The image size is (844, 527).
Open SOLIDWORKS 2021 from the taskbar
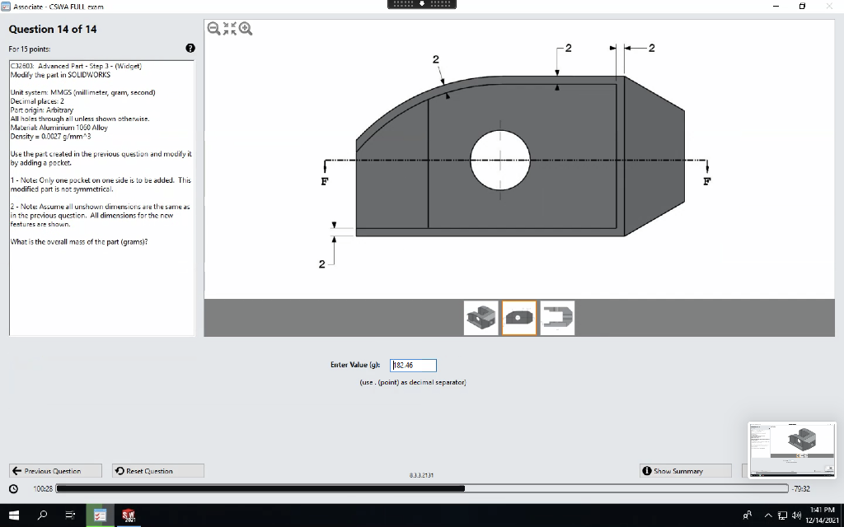click(129, 515)
